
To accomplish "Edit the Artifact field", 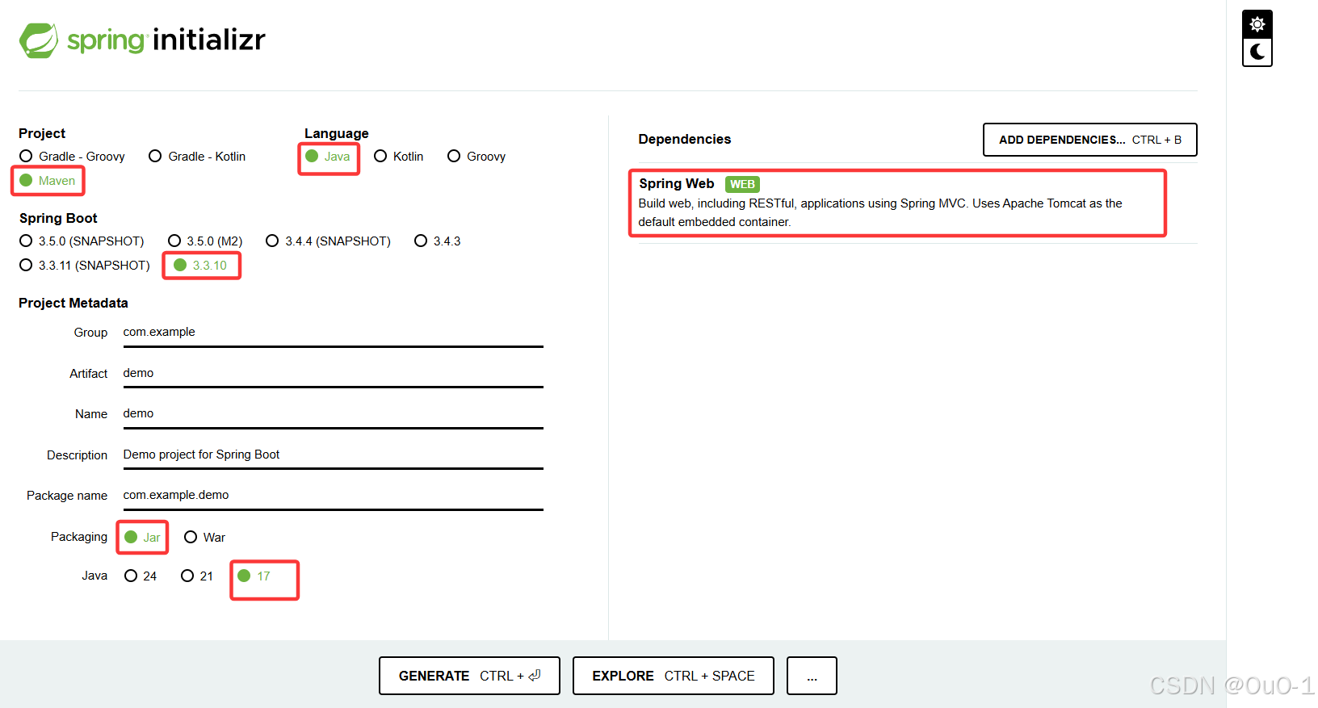I will 333,373.
